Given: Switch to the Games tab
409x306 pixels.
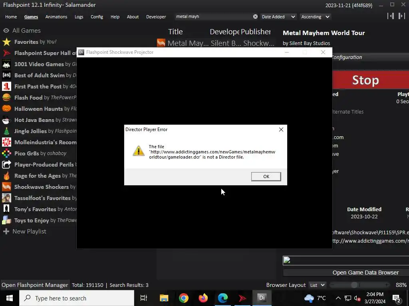Looking at the screenshot, I should point(31,17).
